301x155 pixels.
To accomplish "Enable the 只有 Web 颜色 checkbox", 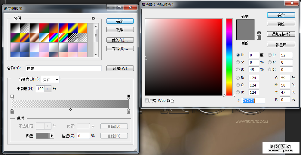I will point(147,101).
